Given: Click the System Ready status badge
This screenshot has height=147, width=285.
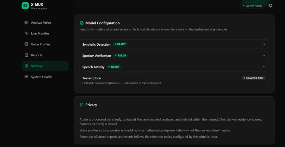Looking at the screenshot, I should (x=252, y=6).
